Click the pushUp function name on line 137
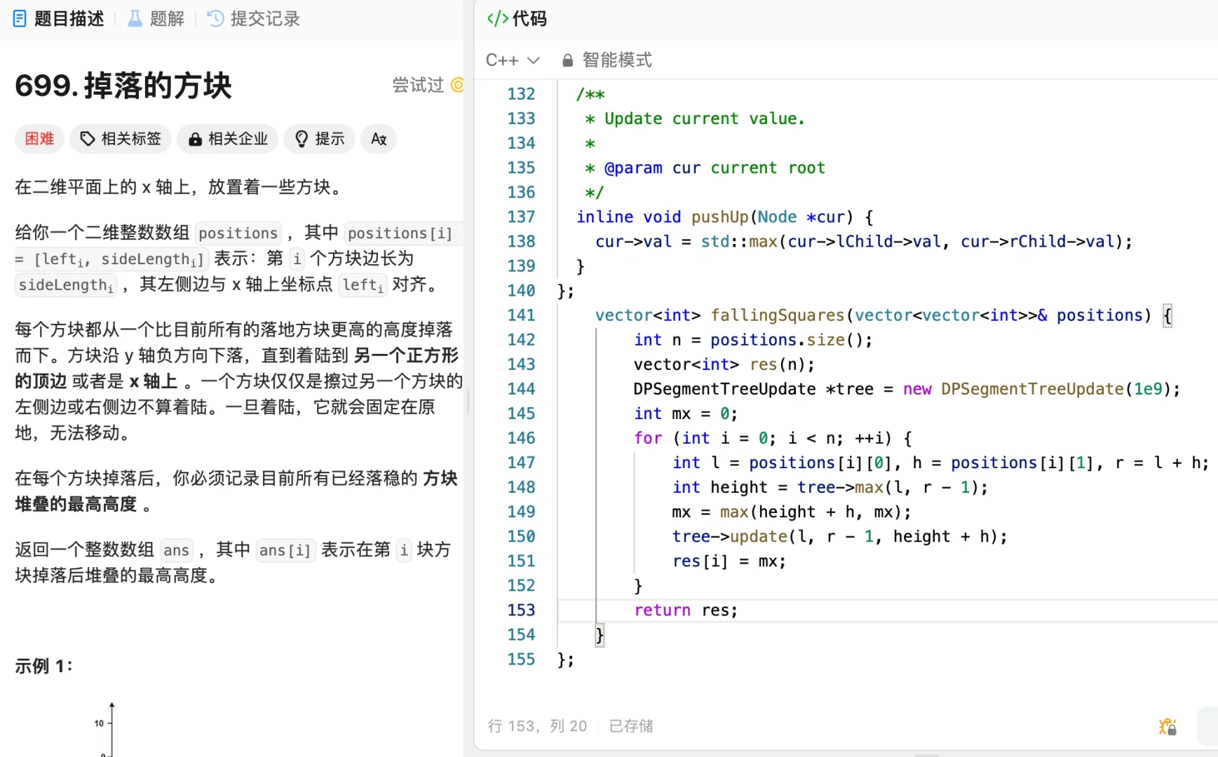Image resolution: width=1218 pixels, height=757 pixels. pyautogui.click(x=720, y=217)
